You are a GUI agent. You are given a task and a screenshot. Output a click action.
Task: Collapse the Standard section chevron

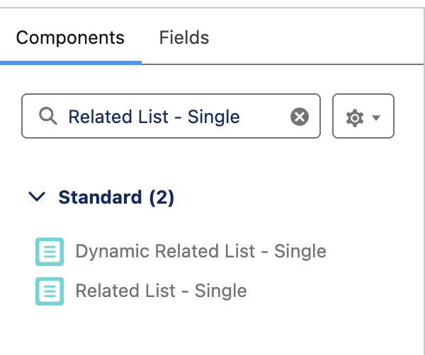36,197
